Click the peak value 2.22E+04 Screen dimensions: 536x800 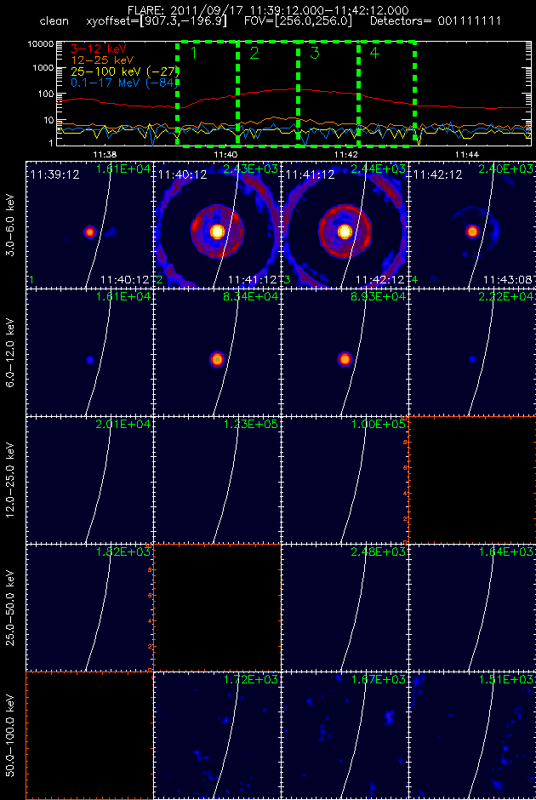pos(506,297)
